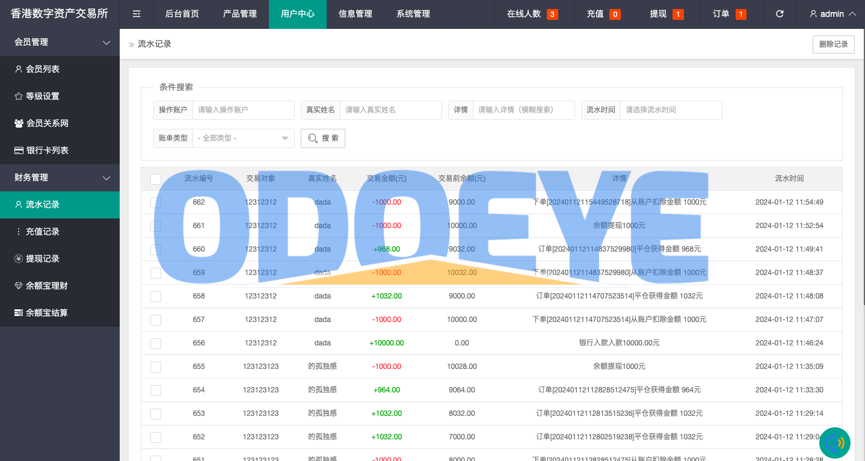The width and height of the screenshot is (865, 461).
Task: Click 香港数字资产交易所 logo title
Action: (x=60, y=13)
